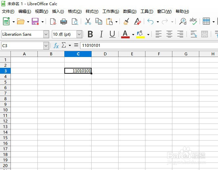Open the Liberation Sans font name dropdown
The height and width of the screenshot is (170, 218).
click(x=46, y=34)
